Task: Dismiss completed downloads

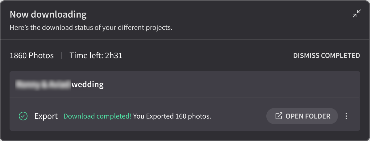Action: pos(326,55)
